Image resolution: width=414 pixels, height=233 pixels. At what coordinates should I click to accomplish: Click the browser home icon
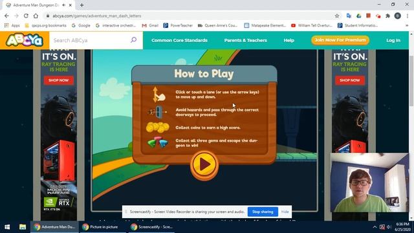pyautogui.click(x=36, y=16)
